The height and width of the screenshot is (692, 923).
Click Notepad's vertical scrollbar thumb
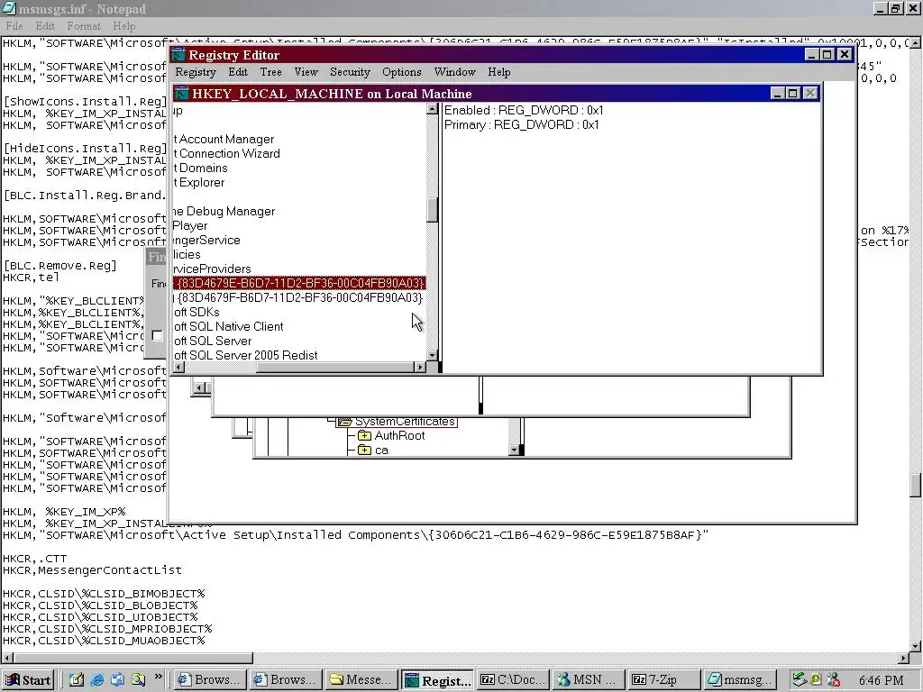tap(916, 485)
